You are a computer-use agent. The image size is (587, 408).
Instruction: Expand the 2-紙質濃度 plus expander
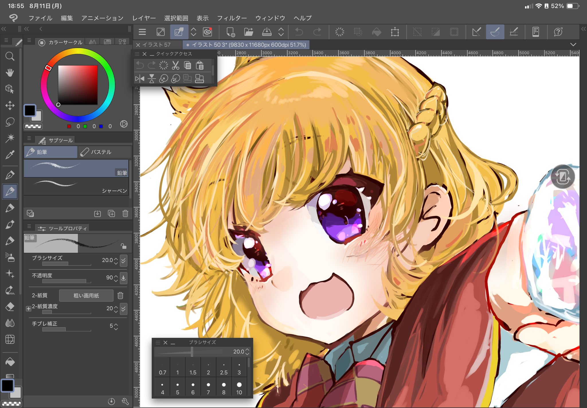(28, 309)
